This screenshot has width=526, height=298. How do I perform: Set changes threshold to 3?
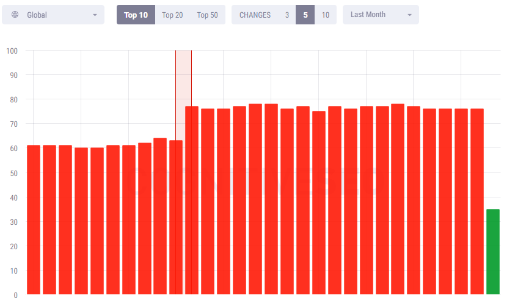click(x=287, y=15)
